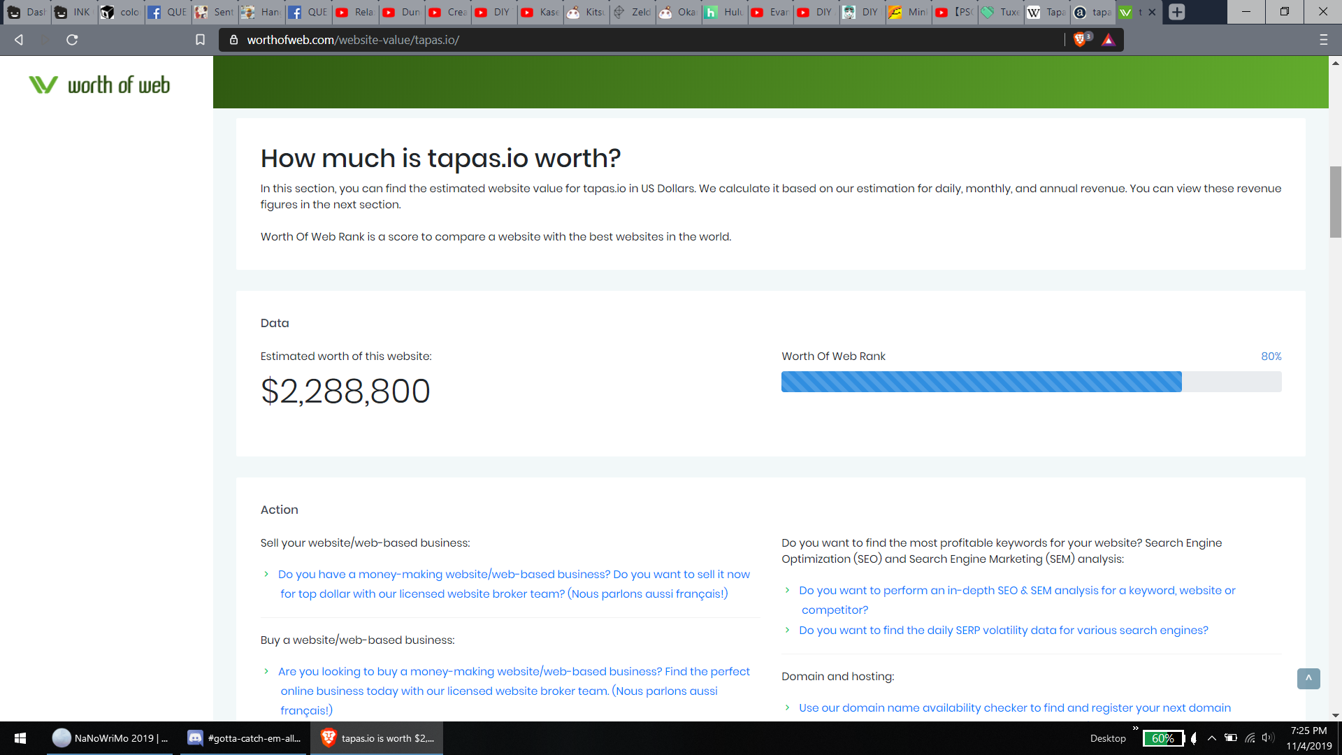The image size is (1342, 755).
Task: Open the Windows Start menu
Action: coord(20,738)
